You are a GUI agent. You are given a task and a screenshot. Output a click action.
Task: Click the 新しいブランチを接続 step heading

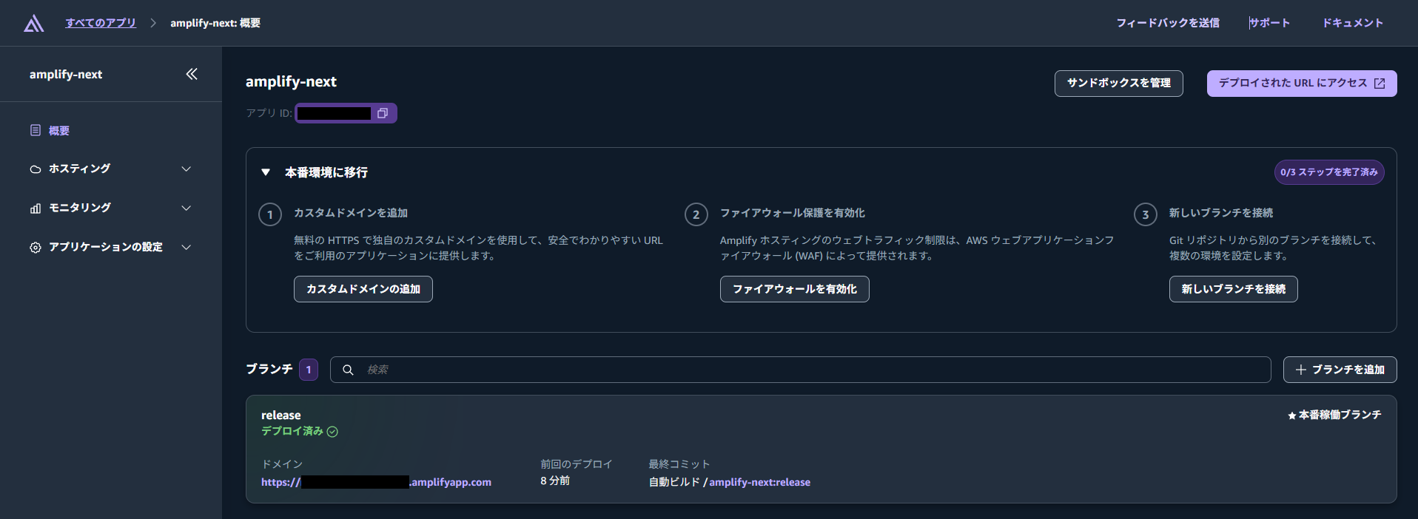1221,213
